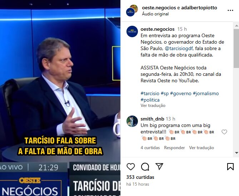The image size is (239, 196).
Task: Click the oeste.negocios avatar beside the caption
Action: (x=132, y=31)
